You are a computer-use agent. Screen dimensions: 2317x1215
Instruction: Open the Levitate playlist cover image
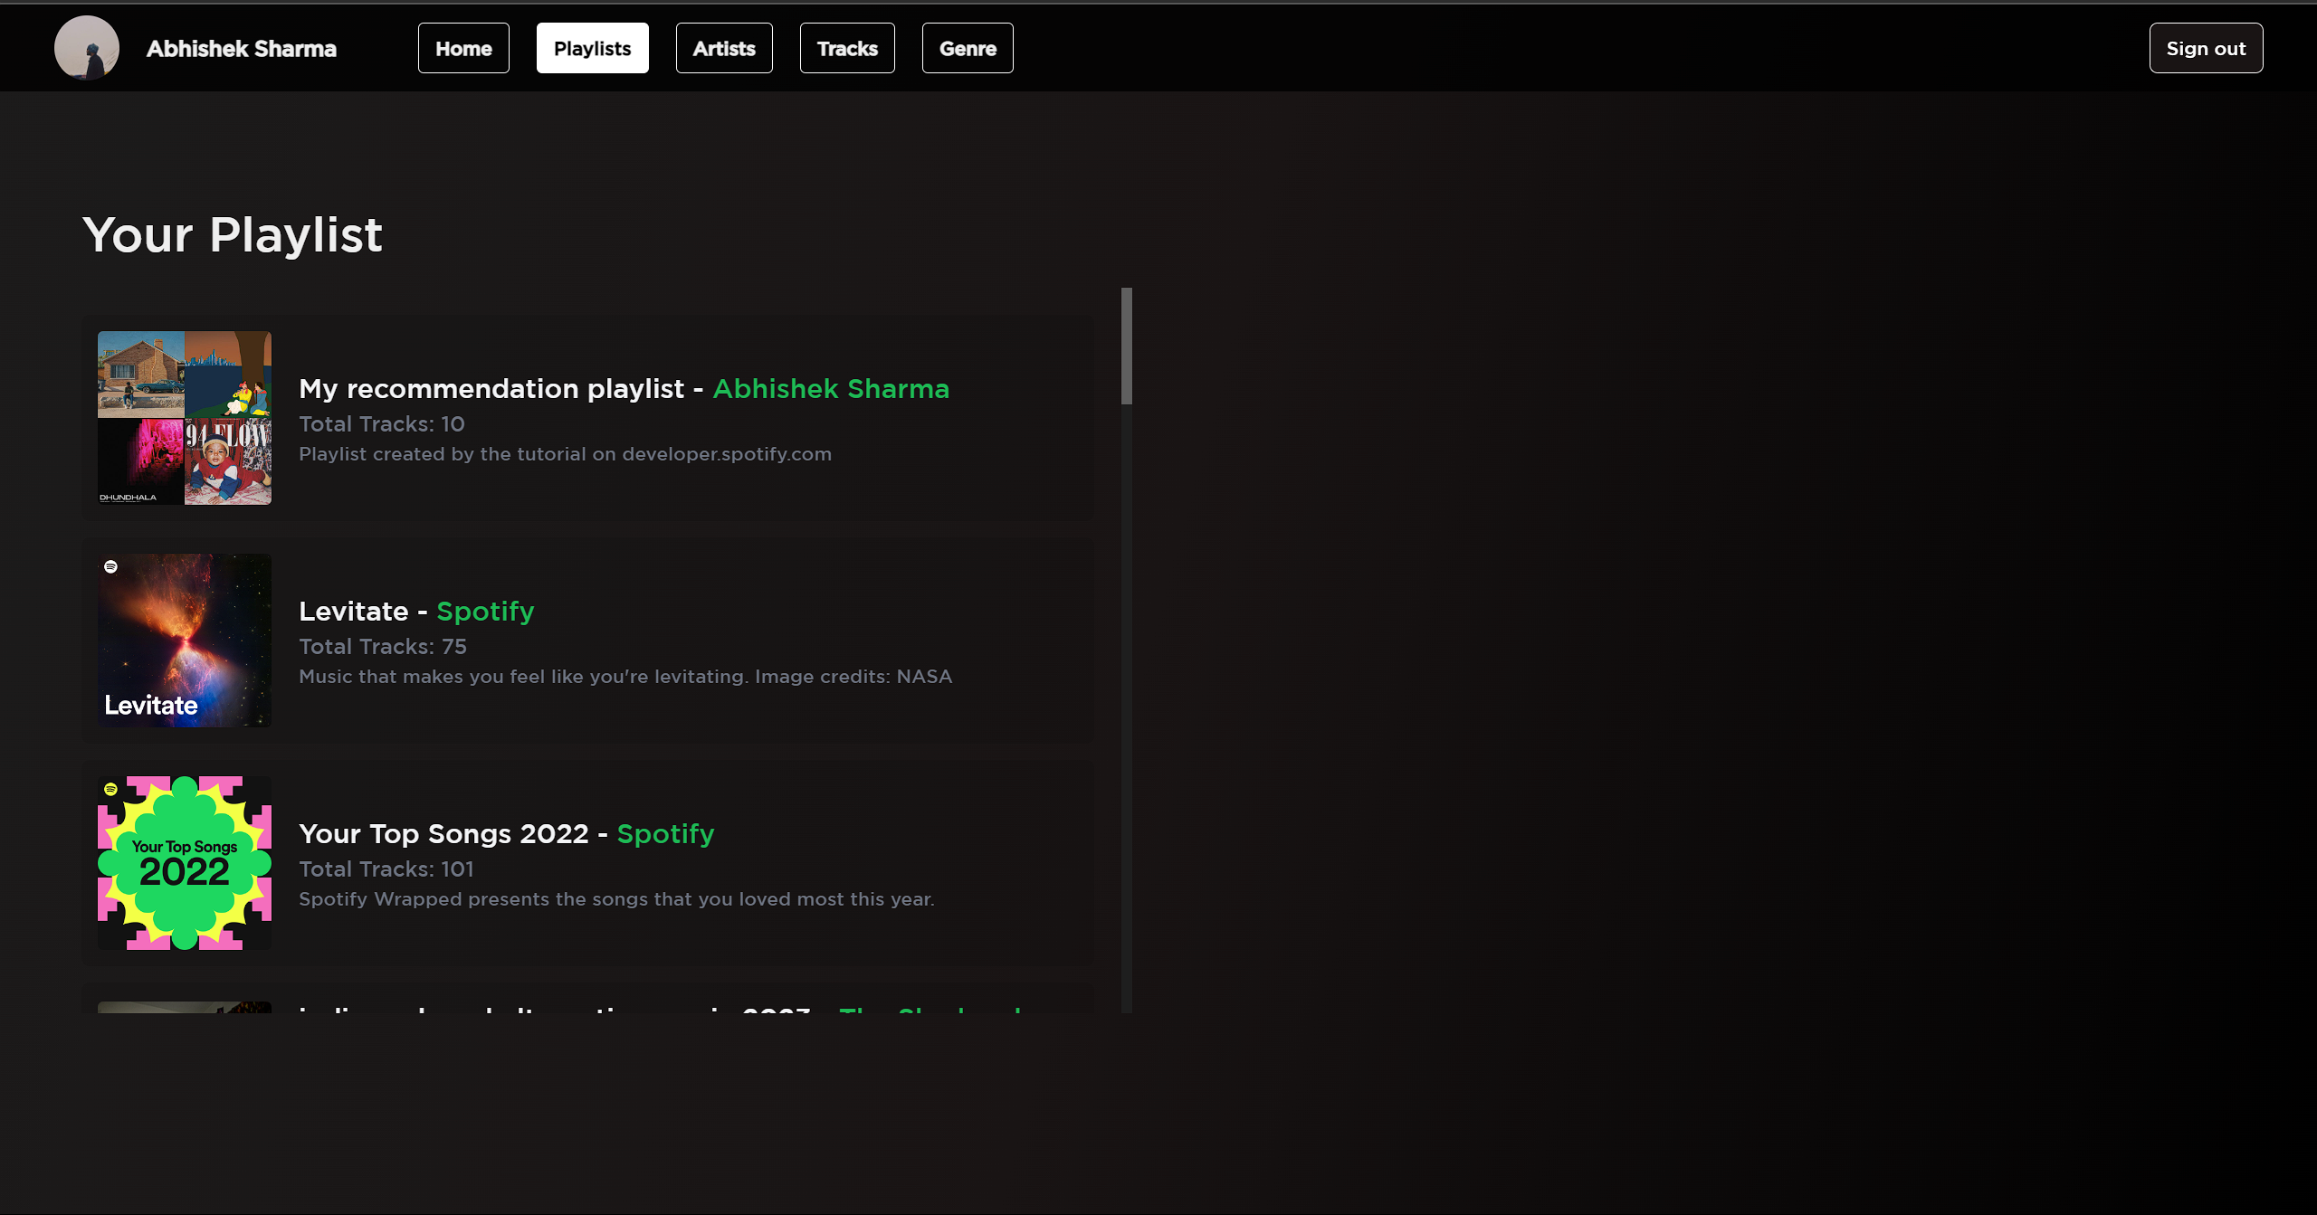(x=185, y=641)
